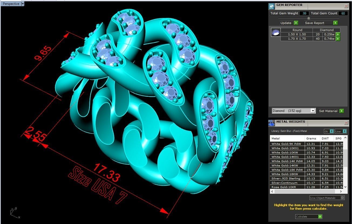Viewport: 352px width, 224px height.
Task: Select the White Gold:14K PdW row
Action: pos(307,161)
